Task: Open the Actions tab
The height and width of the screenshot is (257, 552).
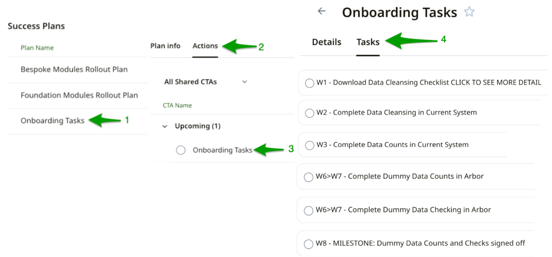Action: tap(205, 46)
